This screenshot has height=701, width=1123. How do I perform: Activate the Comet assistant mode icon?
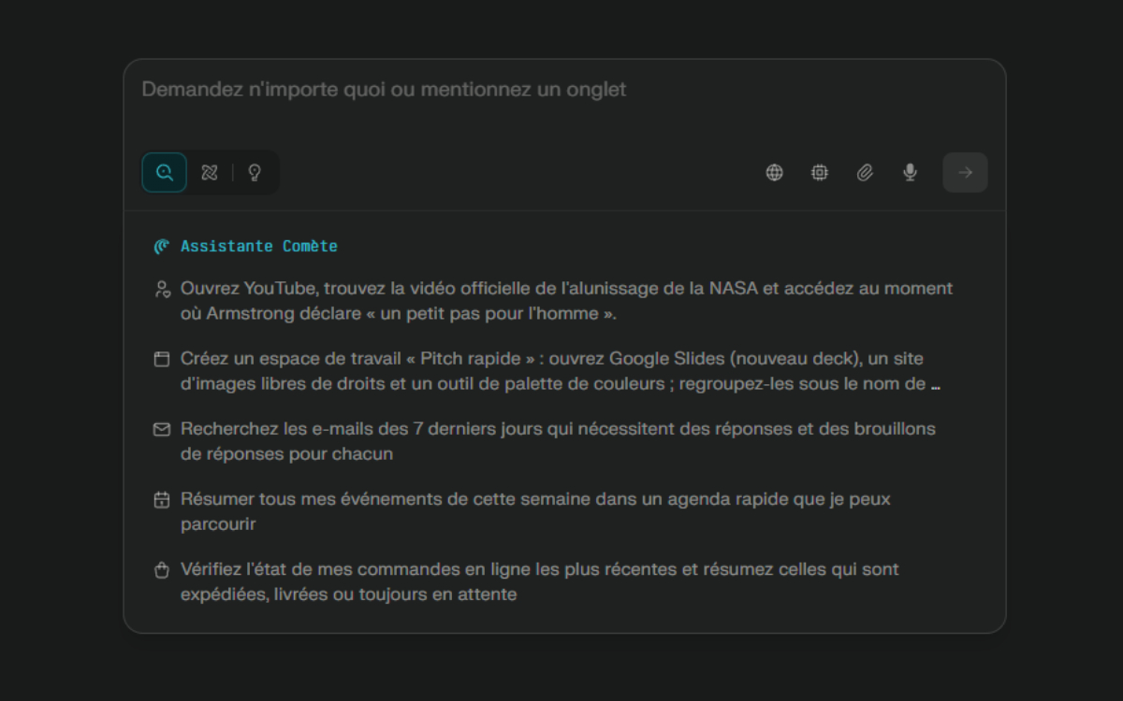click(209, 172)
